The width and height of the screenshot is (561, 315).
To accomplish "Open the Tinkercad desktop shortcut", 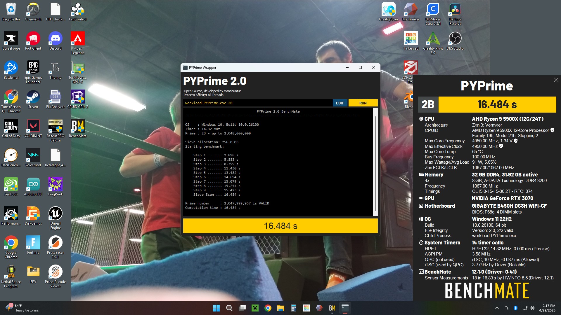I will coord(411,41).
